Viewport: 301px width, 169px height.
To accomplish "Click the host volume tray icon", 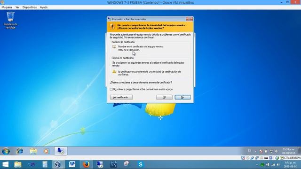I will pyautogui.click(x=278, y=165).
